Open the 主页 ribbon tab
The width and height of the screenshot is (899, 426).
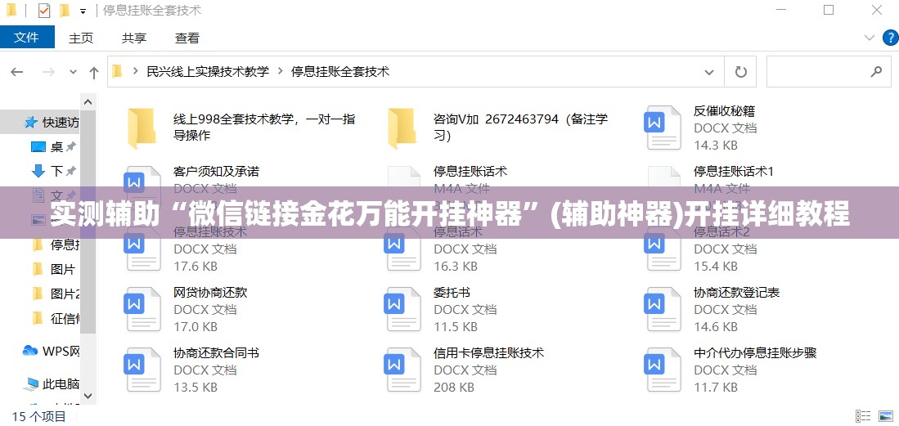(81, 38)
